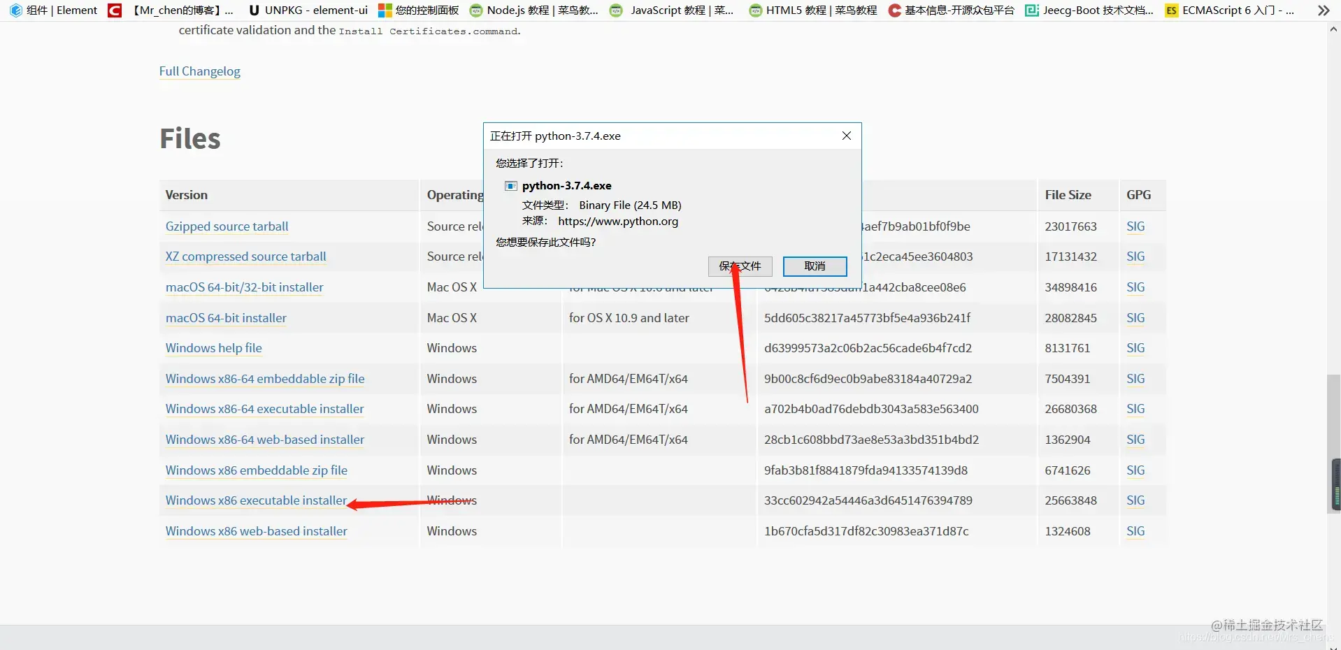Click the Files section heading
Image resolution: width=1341 pixels, height=650 pixels.
[x=190, y=138]
